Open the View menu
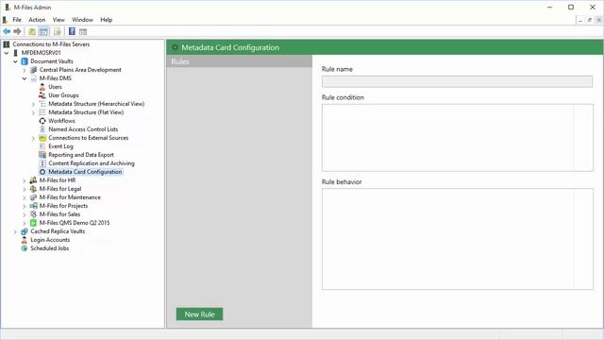 coord(59,20)
